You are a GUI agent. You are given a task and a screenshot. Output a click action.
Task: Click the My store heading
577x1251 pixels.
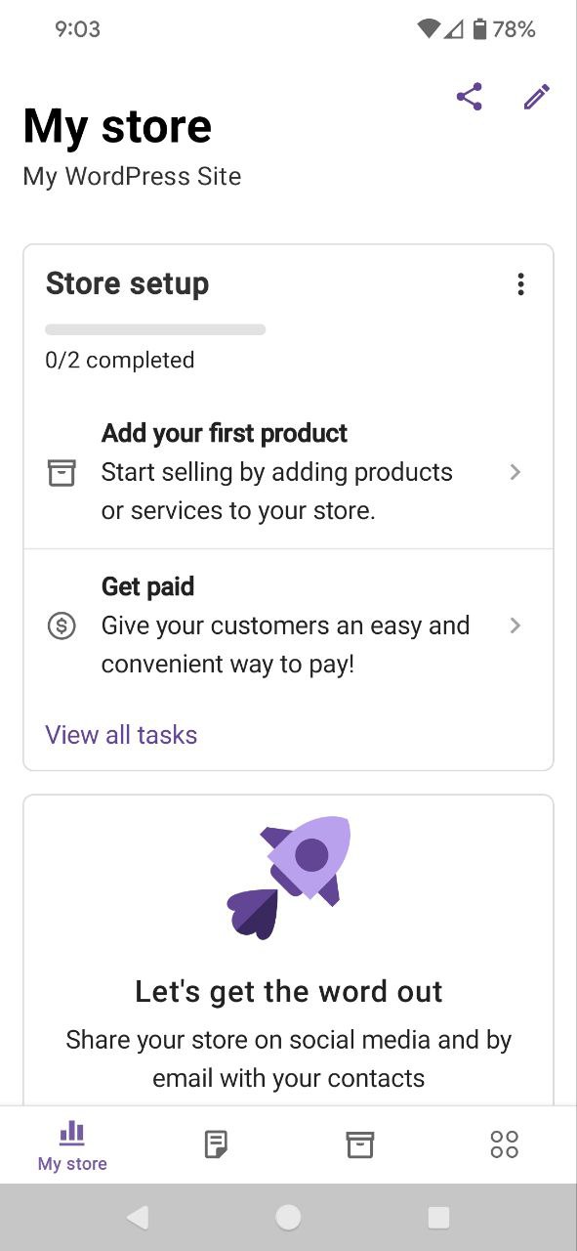(117, 124)
